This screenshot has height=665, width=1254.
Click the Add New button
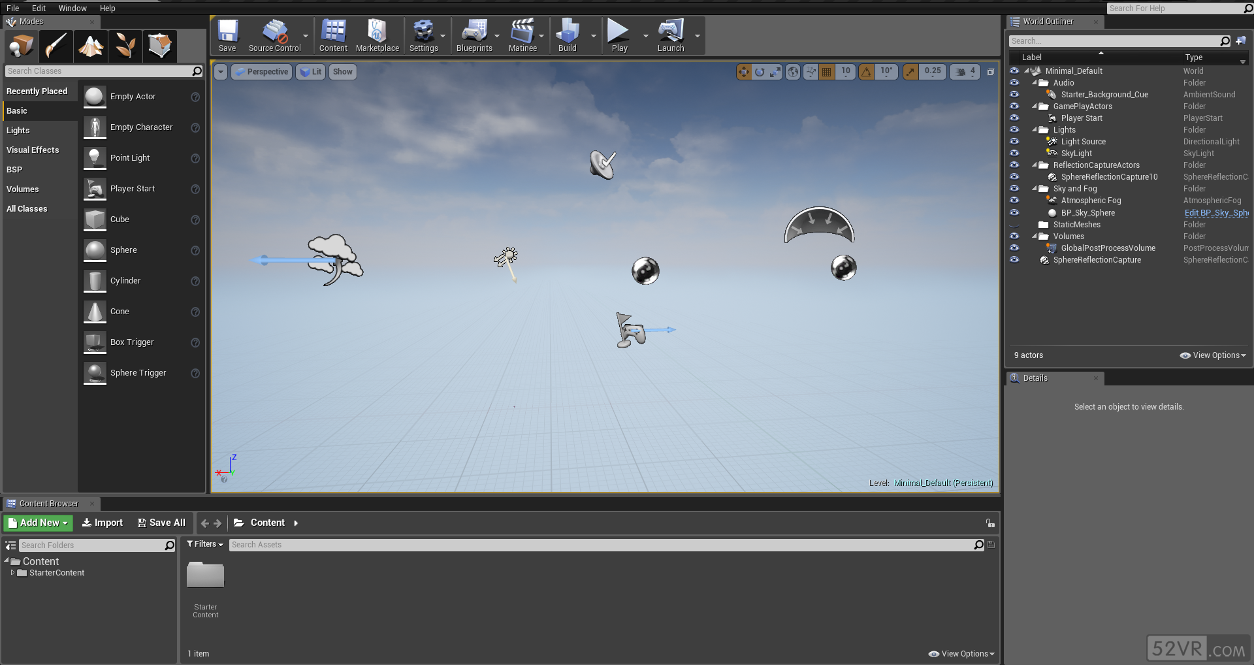point(38,523)
